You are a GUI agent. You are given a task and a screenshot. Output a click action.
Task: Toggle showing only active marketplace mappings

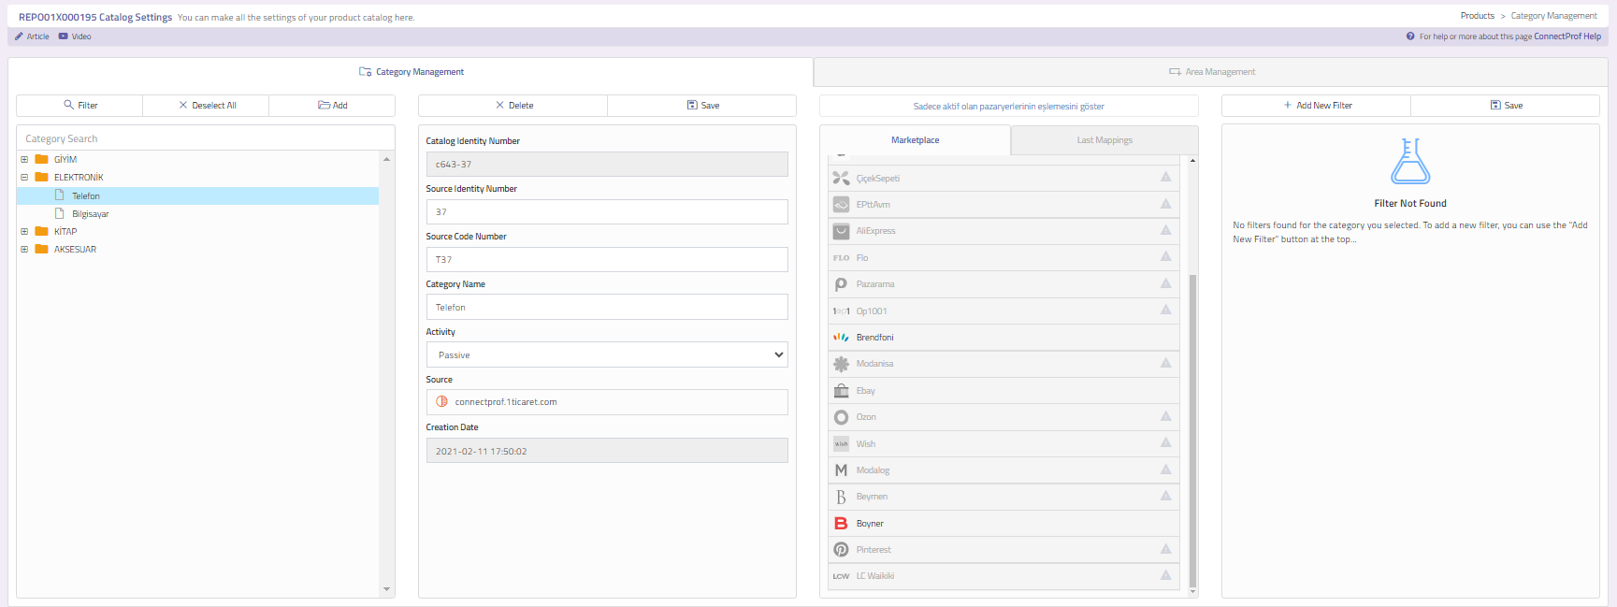(x=1008, y=106)
